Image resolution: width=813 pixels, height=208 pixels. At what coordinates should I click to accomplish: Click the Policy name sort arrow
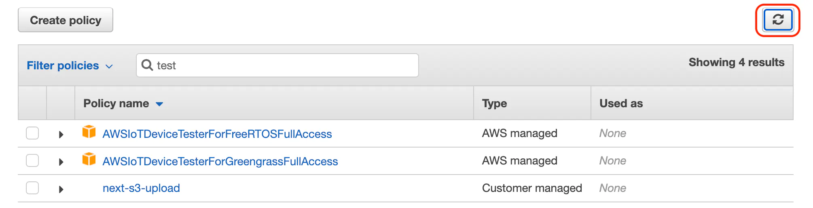click(x=159, y=104)
